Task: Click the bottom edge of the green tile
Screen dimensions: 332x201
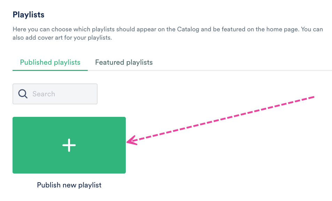Action: click(x=69, y=172)
